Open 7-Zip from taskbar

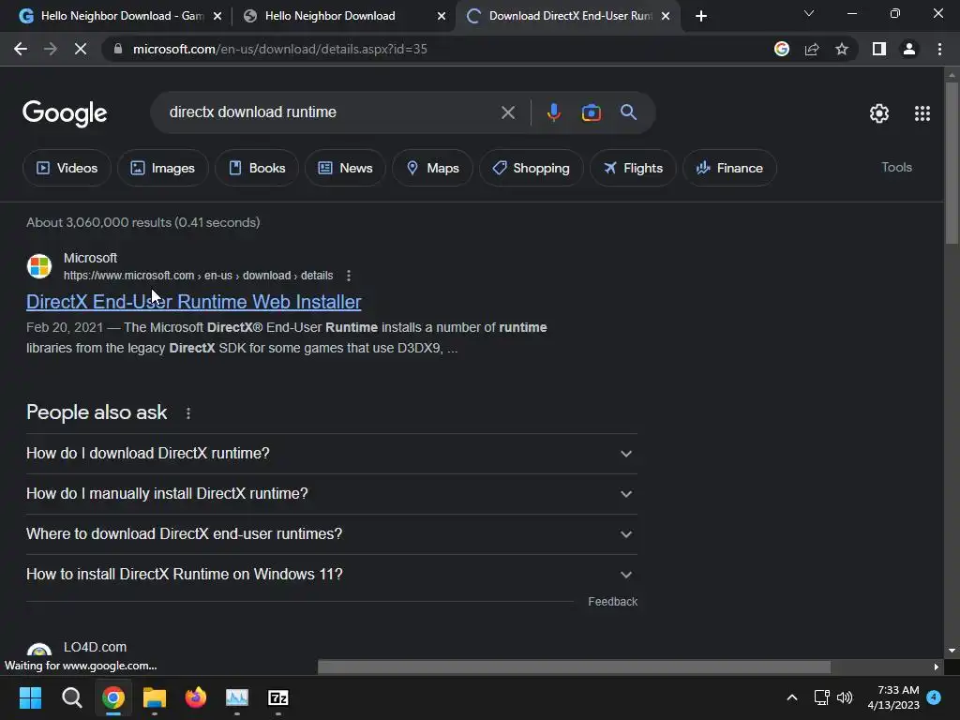point(277,697)
